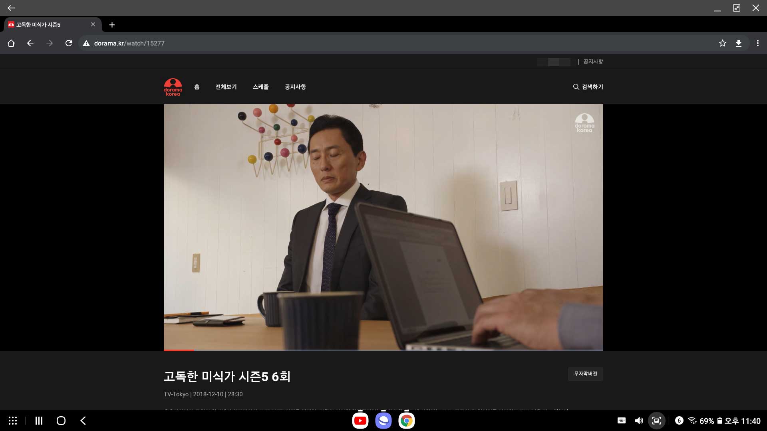Click the Dorama Korea logo
Viewport: 767px width, 431px height.
173,87
